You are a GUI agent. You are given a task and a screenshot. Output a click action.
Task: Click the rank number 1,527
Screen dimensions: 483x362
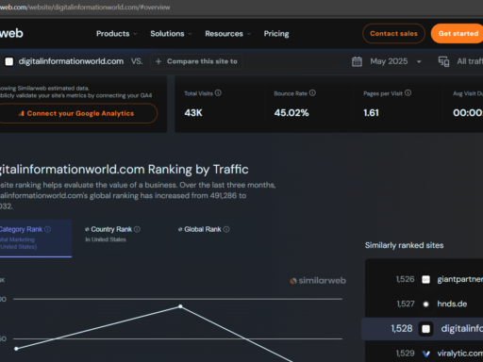coord(406,304)
